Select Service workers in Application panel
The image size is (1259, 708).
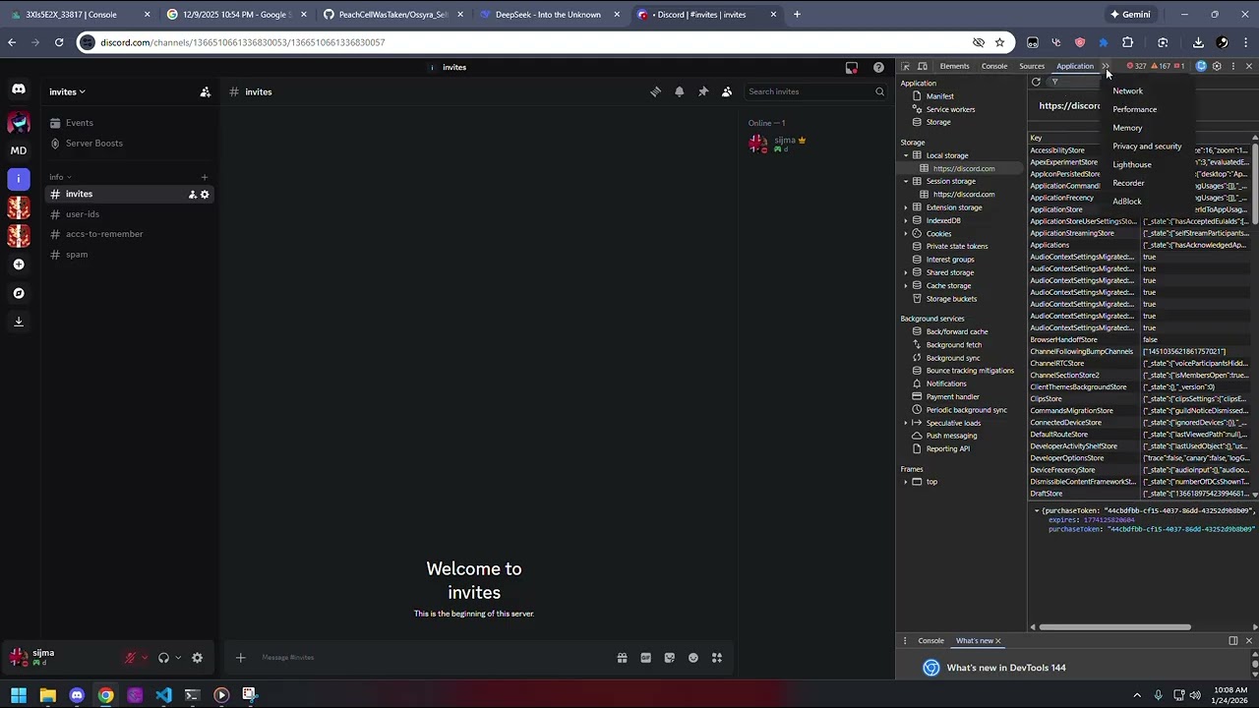pyautogui.click(x=950, y=109)
